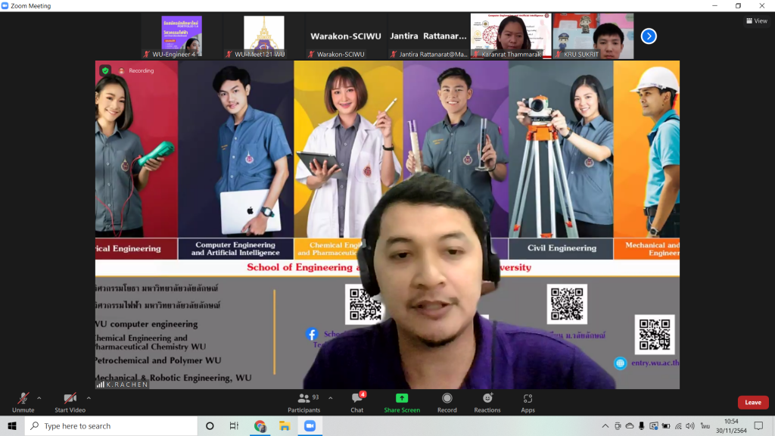Expand audio options arrow beside Unmute
The height and width of the screenshot is (436, 775).
coord(39,397)
